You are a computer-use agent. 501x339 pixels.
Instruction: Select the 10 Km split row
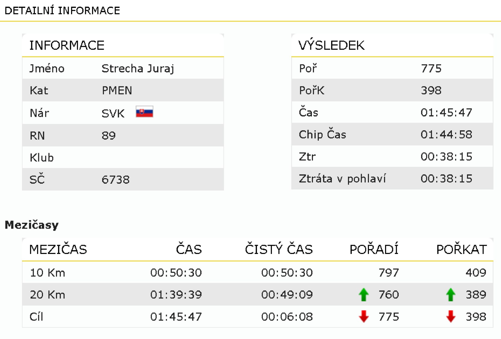coord(258,273)
